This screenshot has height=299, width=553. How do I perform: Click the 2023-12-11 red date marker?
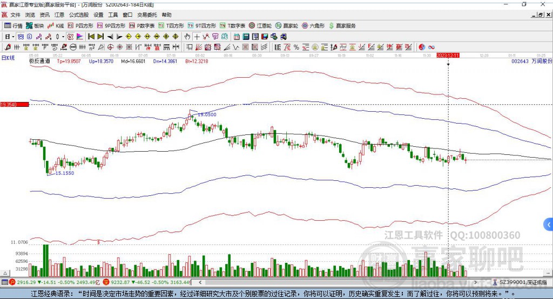click(x=448, y=56)
